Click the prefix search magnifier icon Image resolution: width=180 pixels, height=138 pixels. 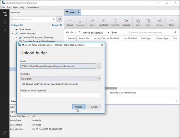click(175, 33)
